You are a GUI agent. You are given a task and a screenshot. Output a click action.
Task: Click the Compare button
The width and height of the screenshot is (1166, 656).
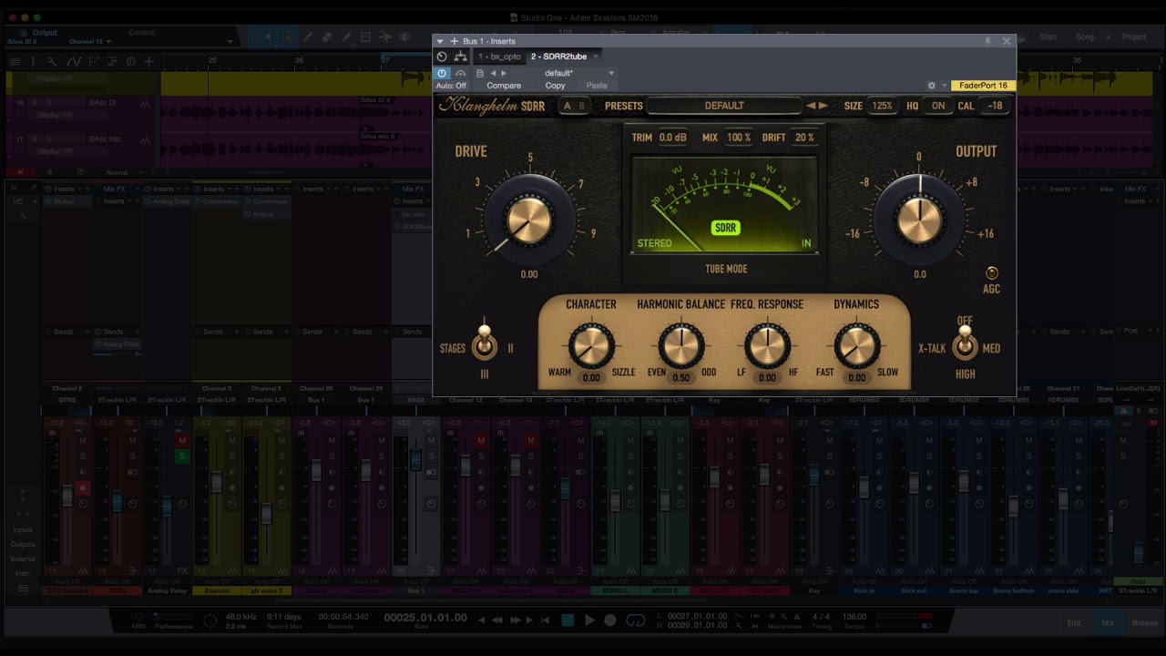[504, 86]
